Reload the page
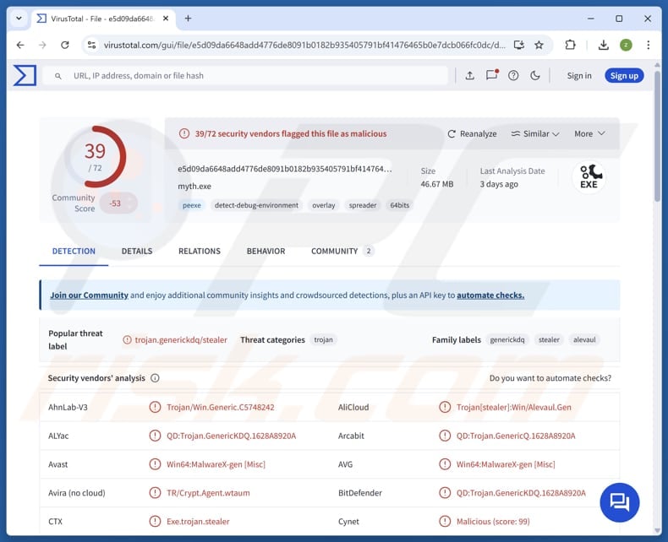The image size is (668, 542). pos(65,45)
